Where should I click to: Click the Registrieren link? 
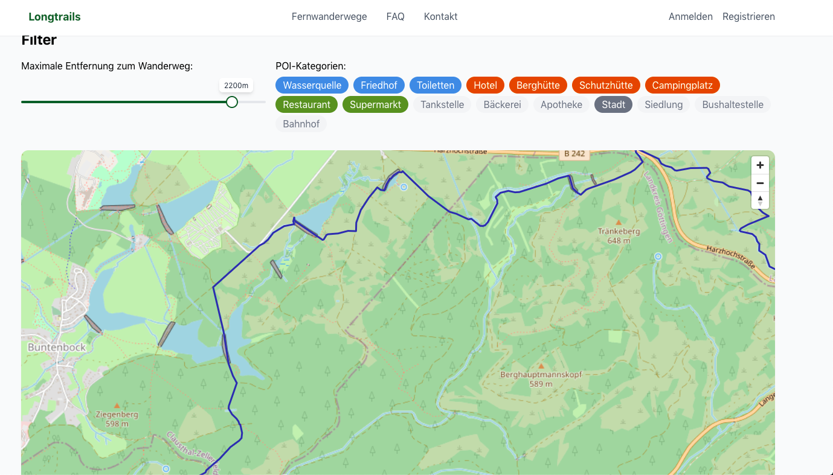(x=748, y=17)
